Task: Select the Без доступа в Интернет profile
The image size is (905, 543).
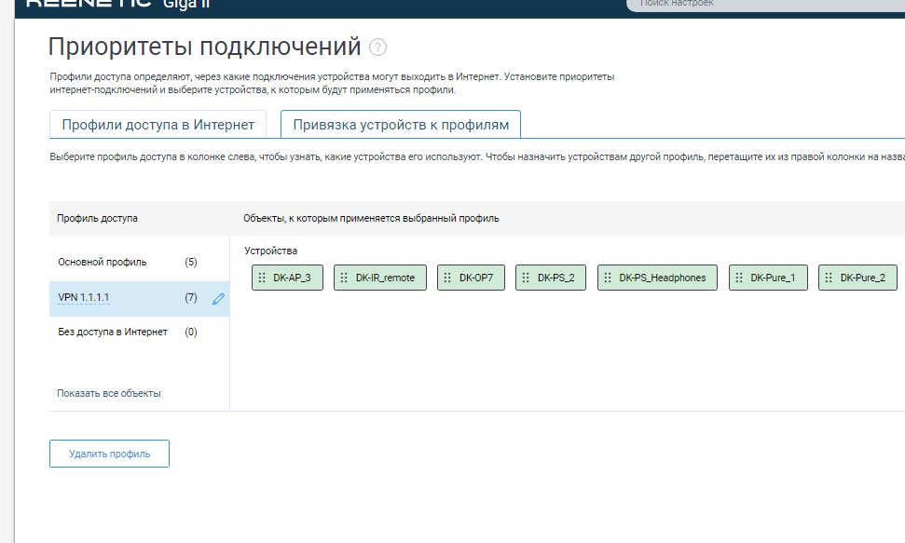Action: pos(113,332)
